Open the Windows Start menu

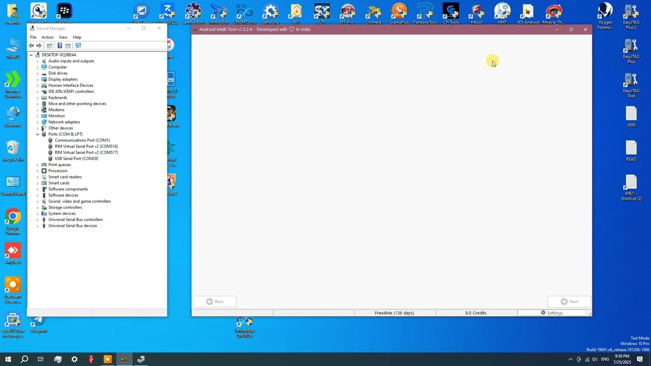pyautogui.click(x=8, y=359)
